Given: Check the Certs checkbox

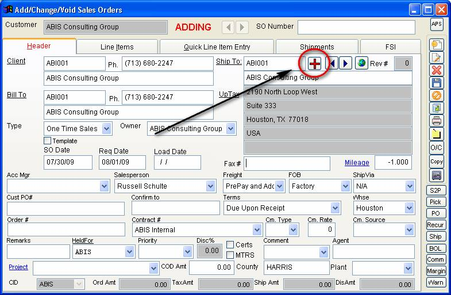Looking at the screenshot, I should coord(230,245).
